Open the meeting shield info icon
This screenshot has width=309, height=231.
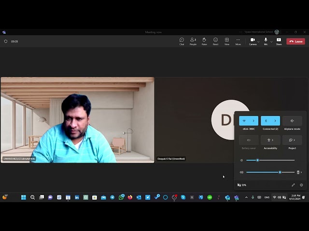pos(6,41)
